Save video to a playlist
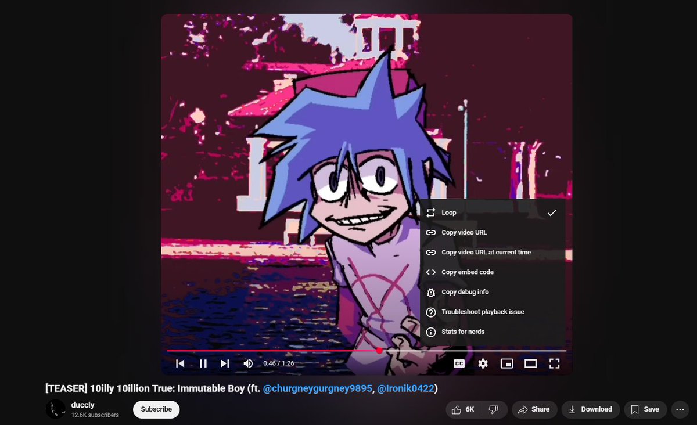Screen dimensions: 697x425 click(x=645, y=409)
